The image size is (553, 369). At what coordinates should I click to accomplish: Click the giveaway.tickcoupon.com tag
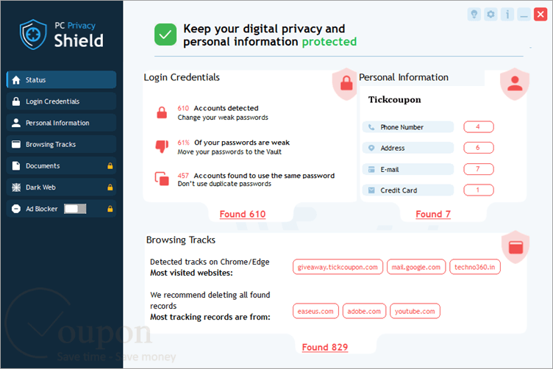(x=338, y=267)
